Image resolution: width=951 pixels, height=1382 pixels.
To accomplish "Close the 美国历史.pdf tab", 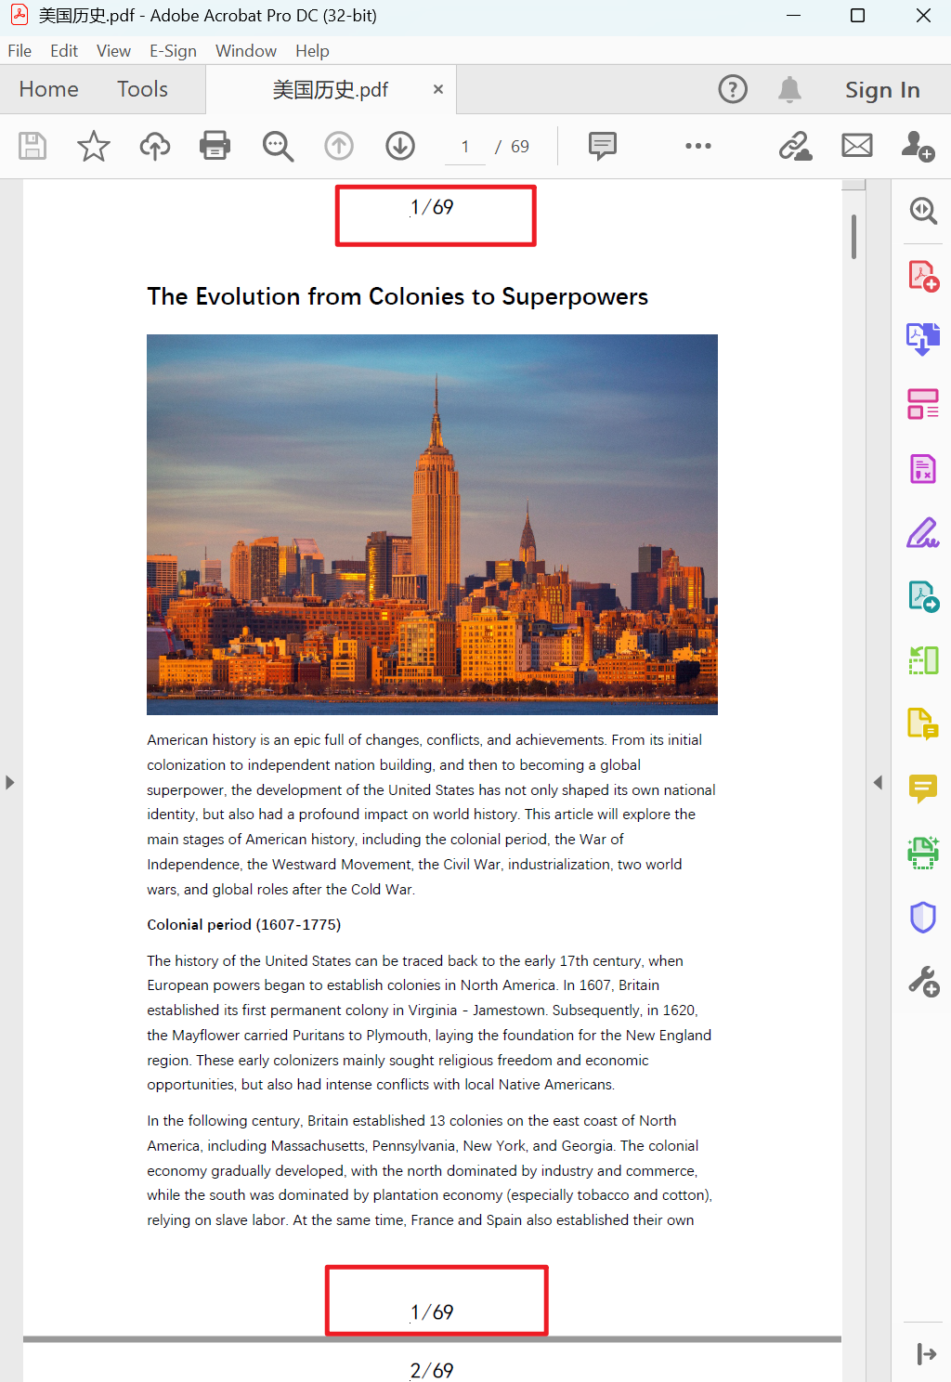I will tap(438, 89).
